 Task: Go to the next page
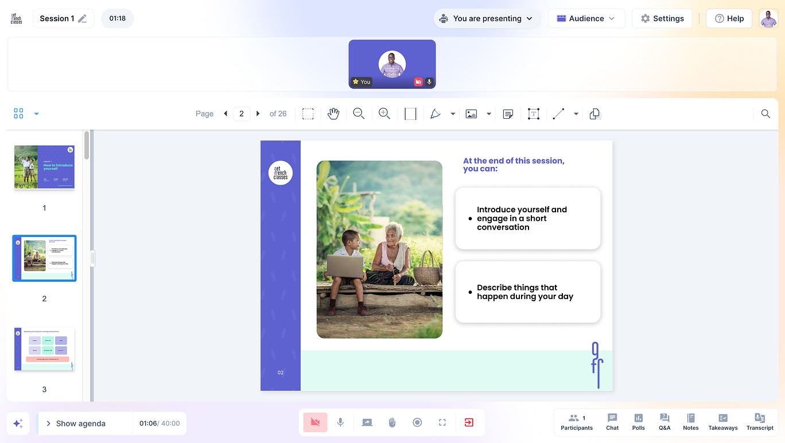click(258, 114)
